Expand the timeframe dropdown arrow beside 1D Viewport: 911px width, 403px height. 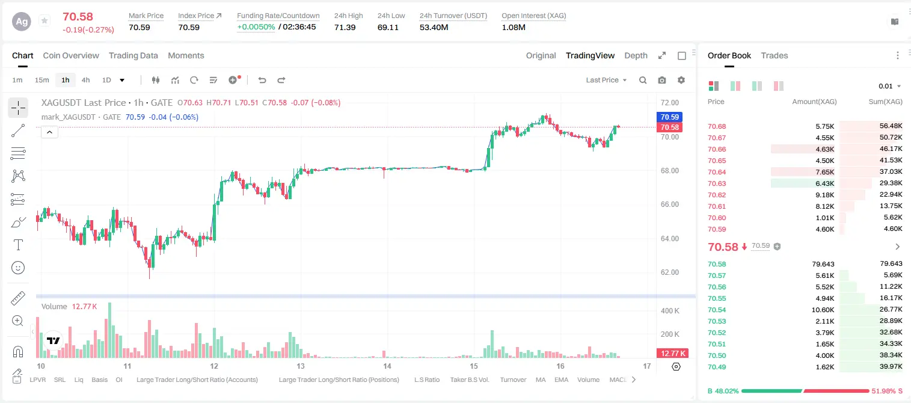122,80
